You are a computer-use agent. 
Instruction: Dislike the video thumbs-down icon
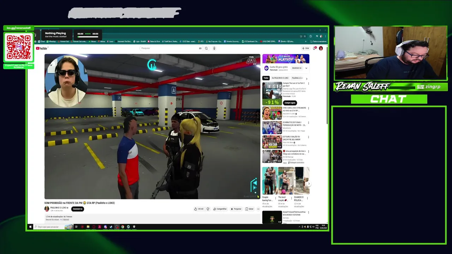[208, 209]
